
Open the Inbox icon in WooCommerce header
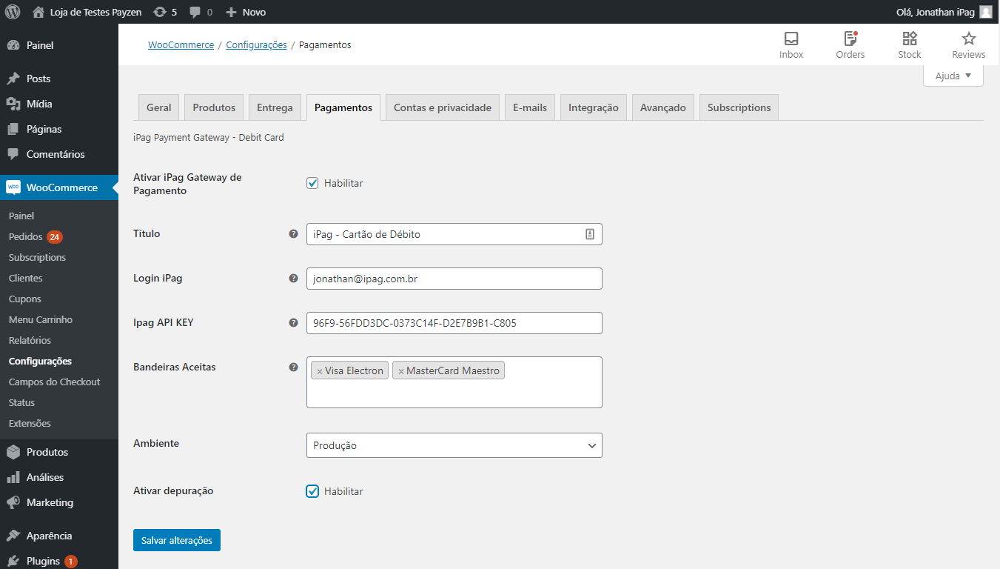click(x=791, y=39)
